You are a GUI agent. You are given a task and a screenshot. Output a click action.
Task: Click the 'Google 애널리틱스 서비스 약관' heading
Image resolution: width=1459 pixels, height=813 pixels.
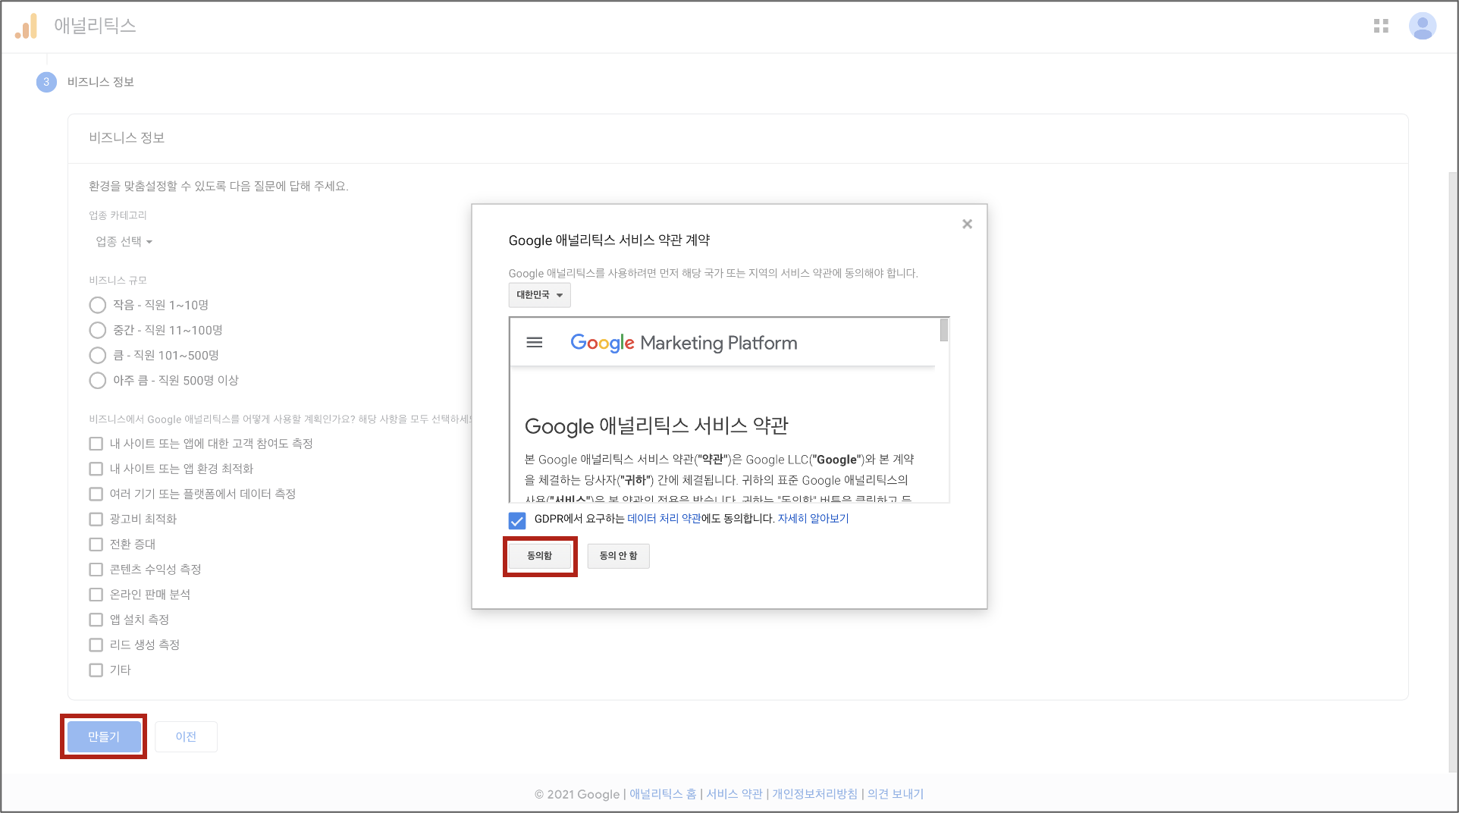[657, 426]
